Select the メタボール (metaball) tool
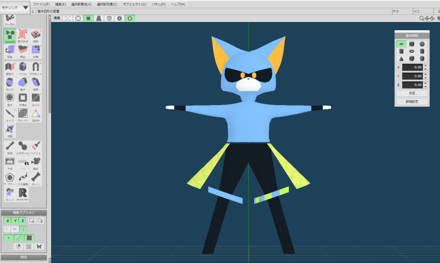The height and width of the screenshot is (263, 440). point(23,148)
